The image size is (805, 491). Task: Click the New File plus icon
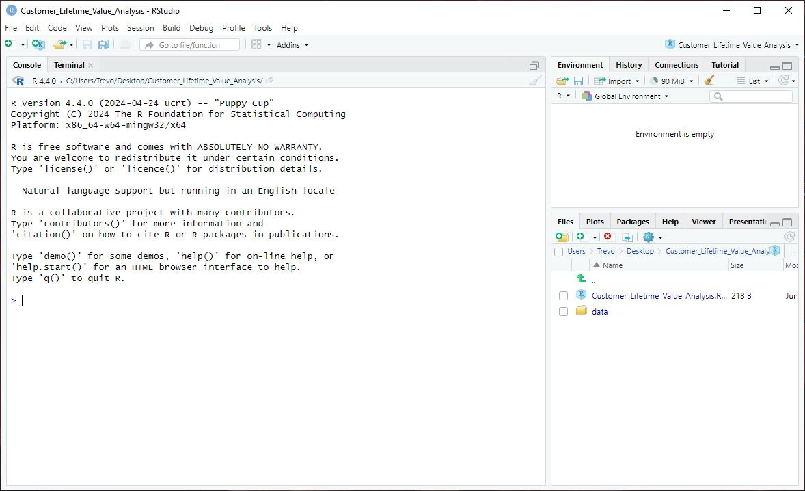point(9,44)
